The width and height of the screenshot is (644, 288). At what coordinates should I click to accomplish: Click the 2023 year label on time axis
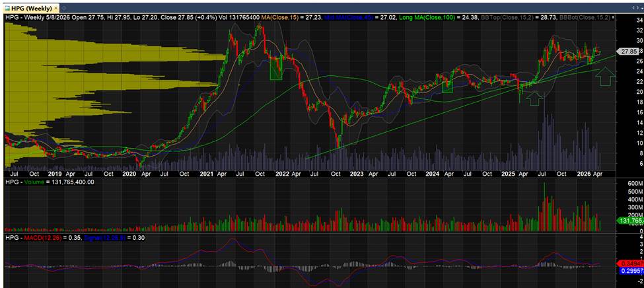coord(356,174)
